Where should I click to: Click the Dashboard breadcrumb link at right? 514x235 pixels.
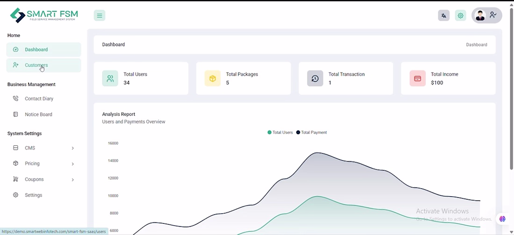tap(476, 44)
